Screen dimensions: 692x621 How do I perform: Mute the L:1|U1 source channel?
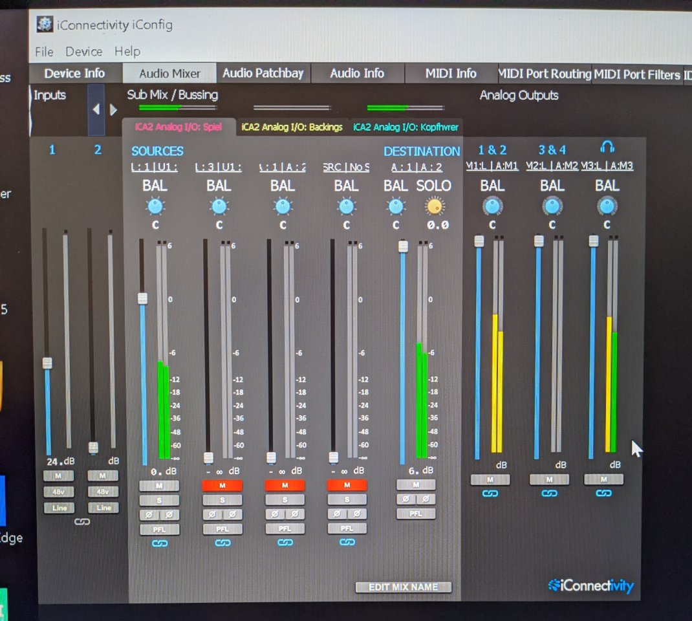point(159,486)
